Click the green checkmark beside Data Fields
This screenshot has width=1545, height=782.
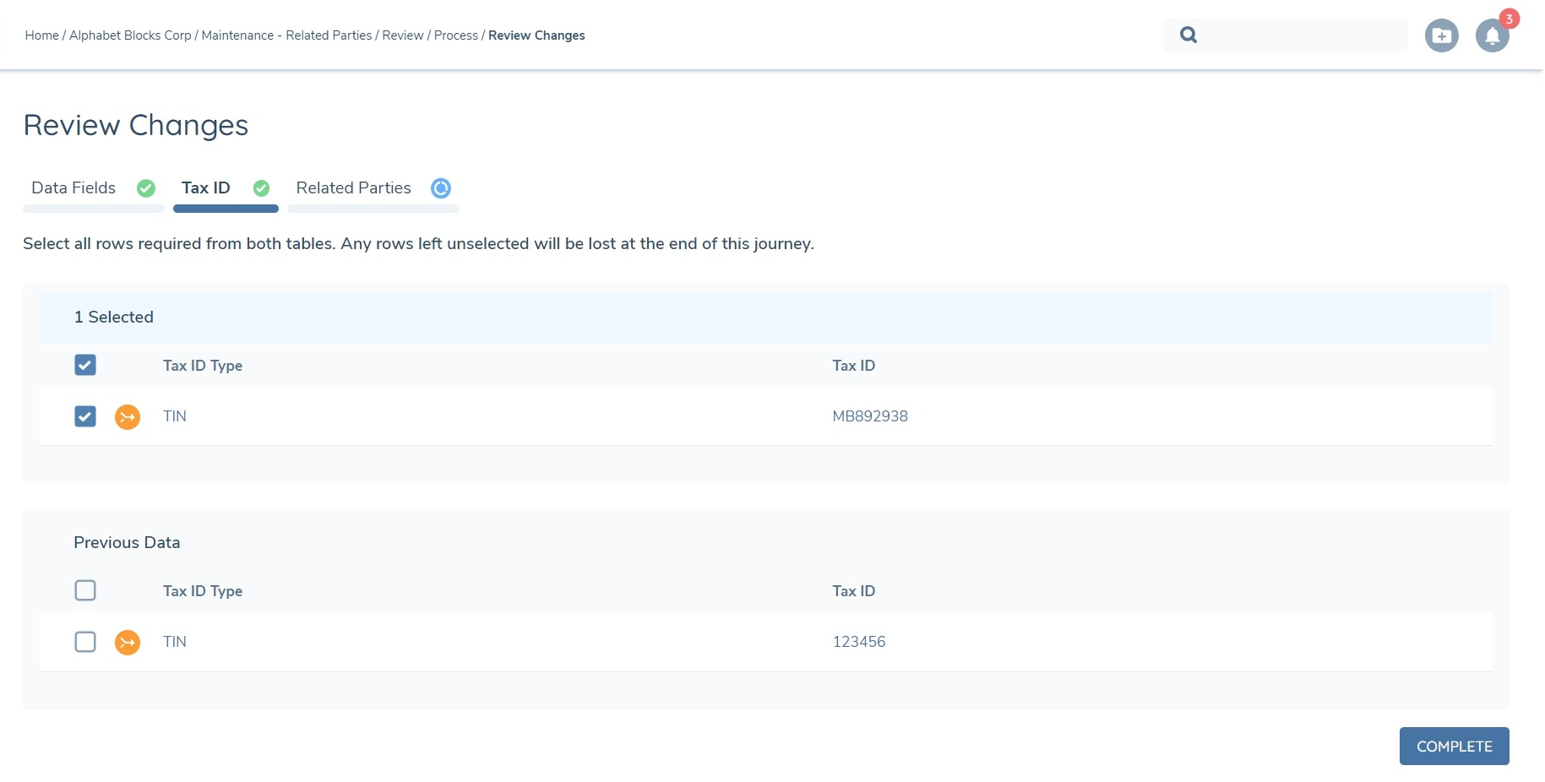pyautogui.click(x=146, y=188)
